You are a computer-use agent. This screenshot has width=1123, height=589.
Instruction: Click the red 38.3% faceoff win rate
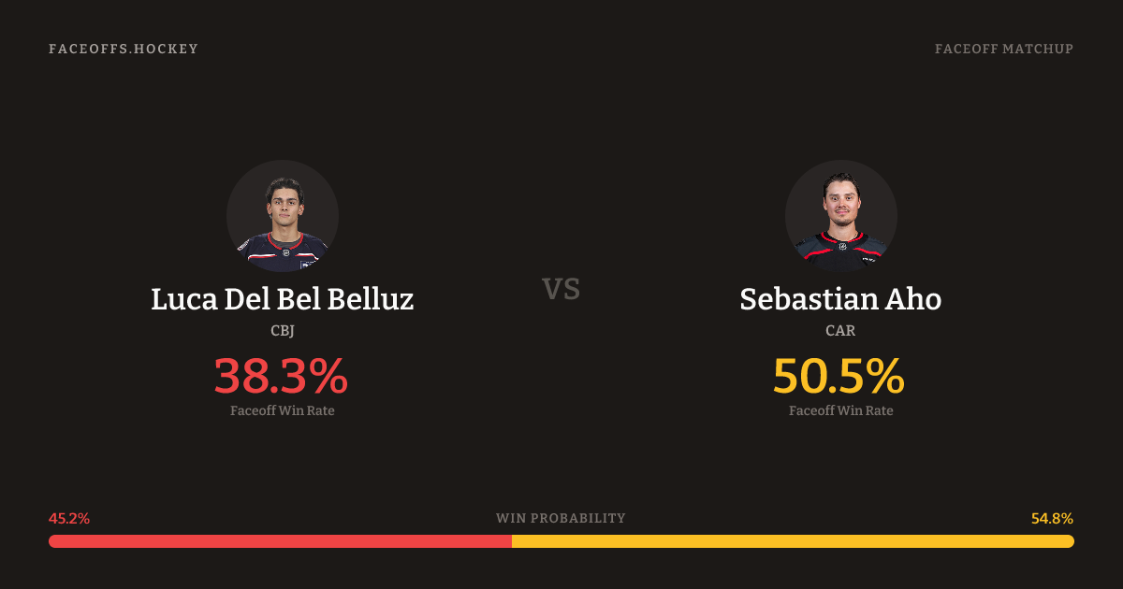[281, 376]
